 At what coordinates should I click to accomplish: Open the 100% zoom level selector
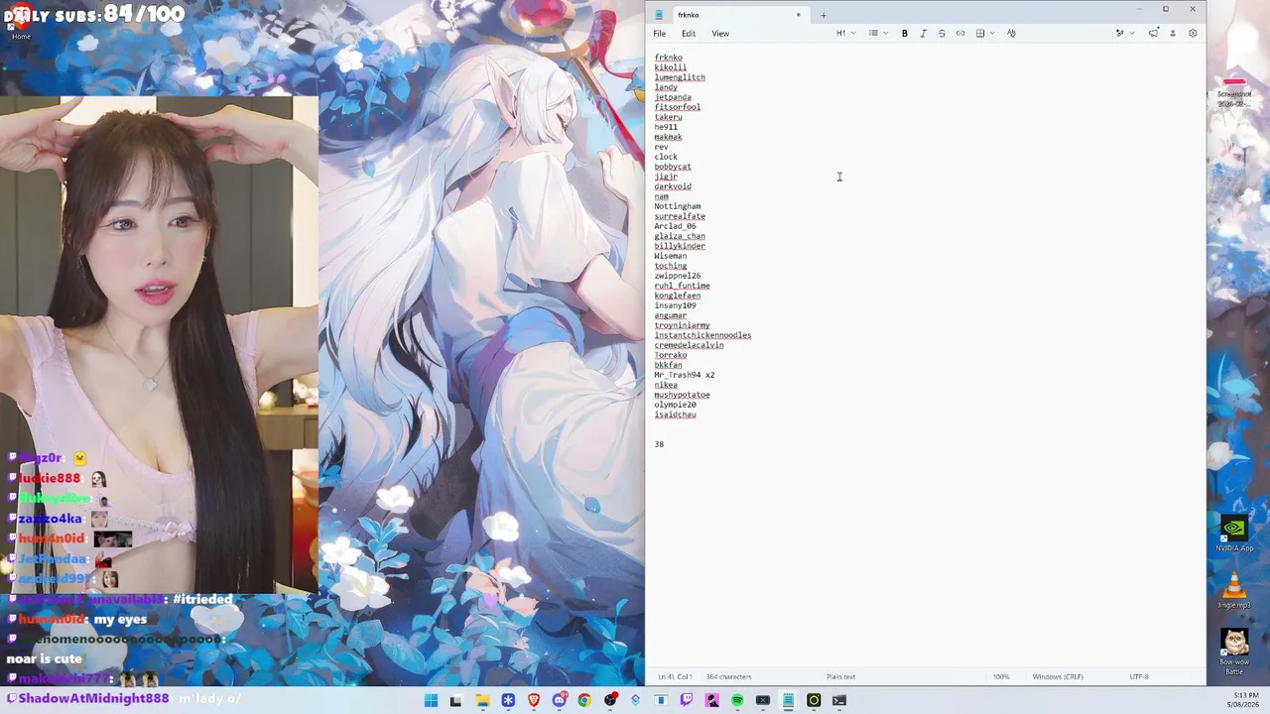1001,677
